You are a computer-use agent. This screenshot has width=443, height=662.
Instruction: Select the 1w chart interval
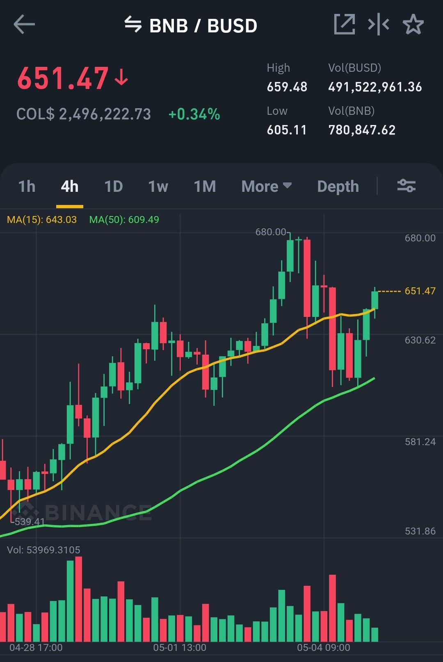click(158, 187)
